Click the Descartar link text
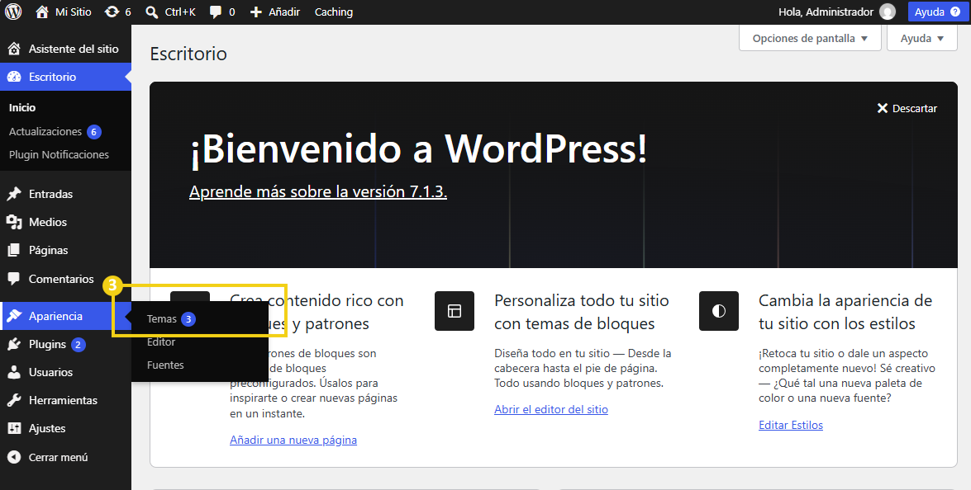This screenshot has width=971, height=490. pos(915,108)
